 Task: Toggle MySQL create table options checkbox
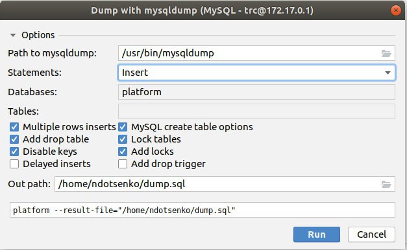[123, 127]
